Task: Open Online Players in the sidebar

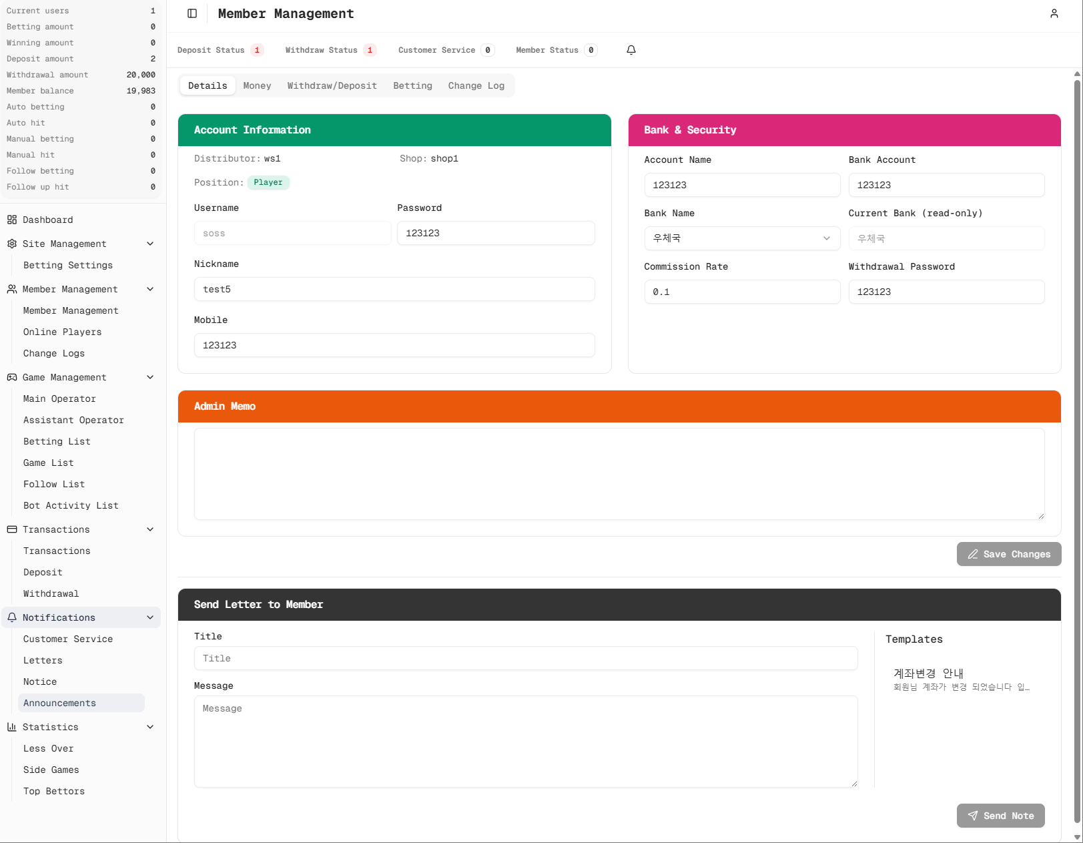Action: click(62, 332)
